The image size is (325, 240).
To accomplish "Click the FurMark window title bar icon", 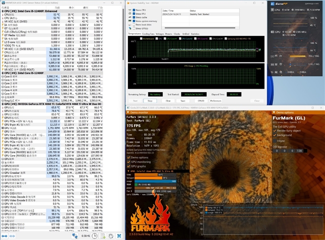I will pos(128,108).
